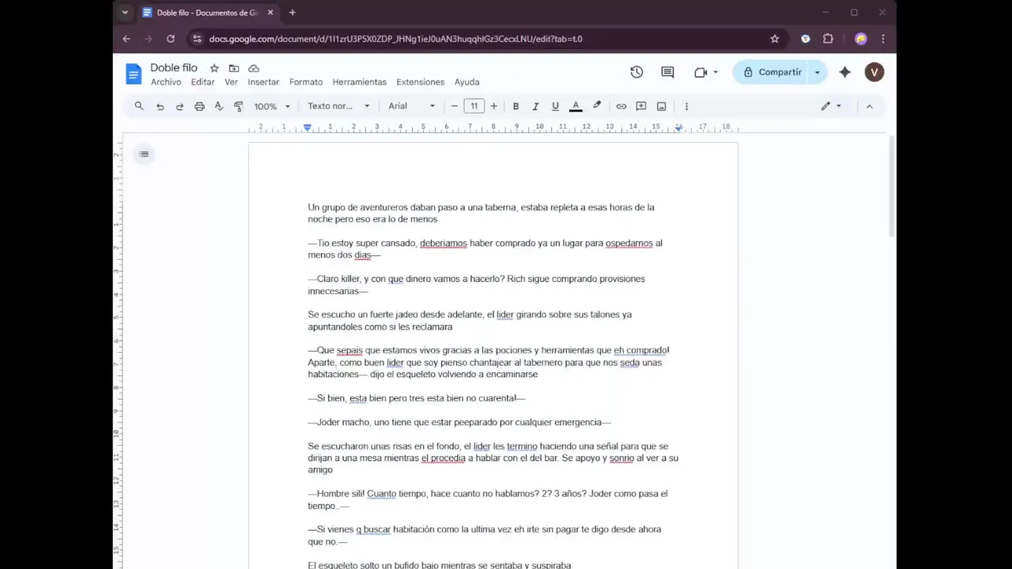Open the text color picker
Screen dimensions: 1012x569
[x=576, y=106]
